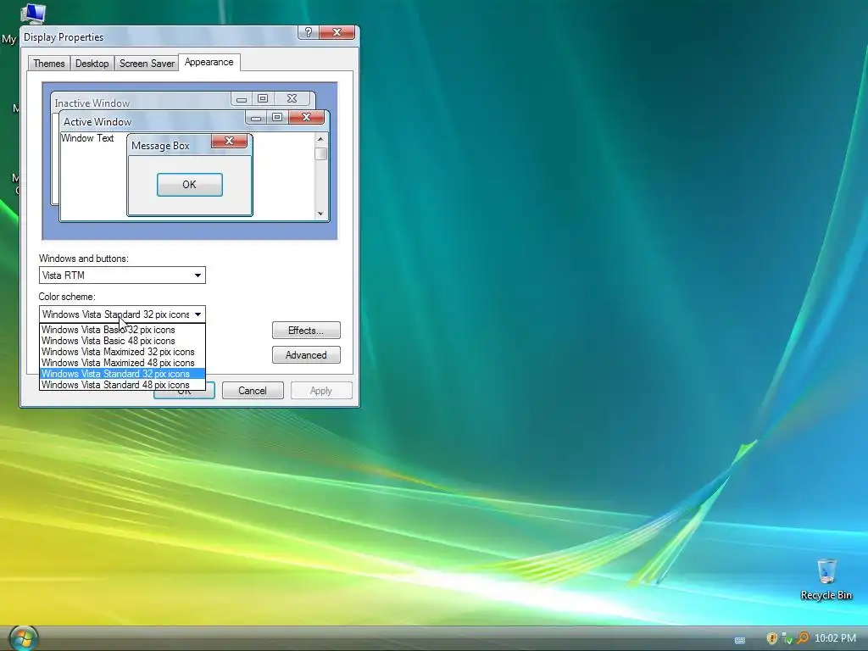
Task: Collapse the Color scheme dropdown arrow
Action: 198,314
